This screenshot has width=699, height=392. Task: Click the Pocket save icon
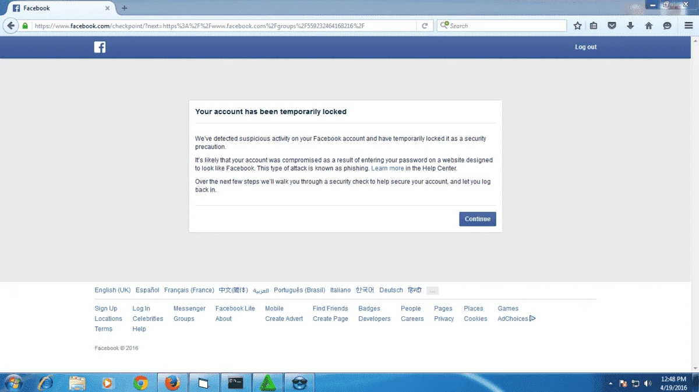click(x=612, y=26)
